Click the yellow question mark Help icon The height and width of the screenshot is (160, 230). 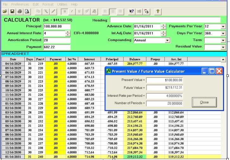157,11
